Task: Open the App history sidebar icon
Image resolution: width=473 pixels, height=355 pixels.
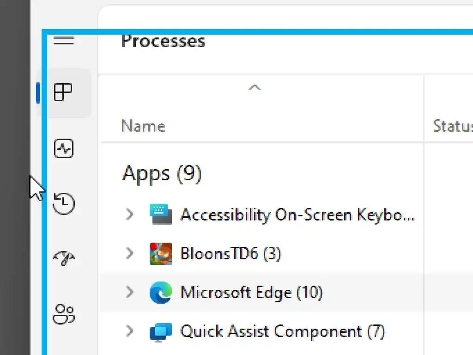Action: (64, 203)
